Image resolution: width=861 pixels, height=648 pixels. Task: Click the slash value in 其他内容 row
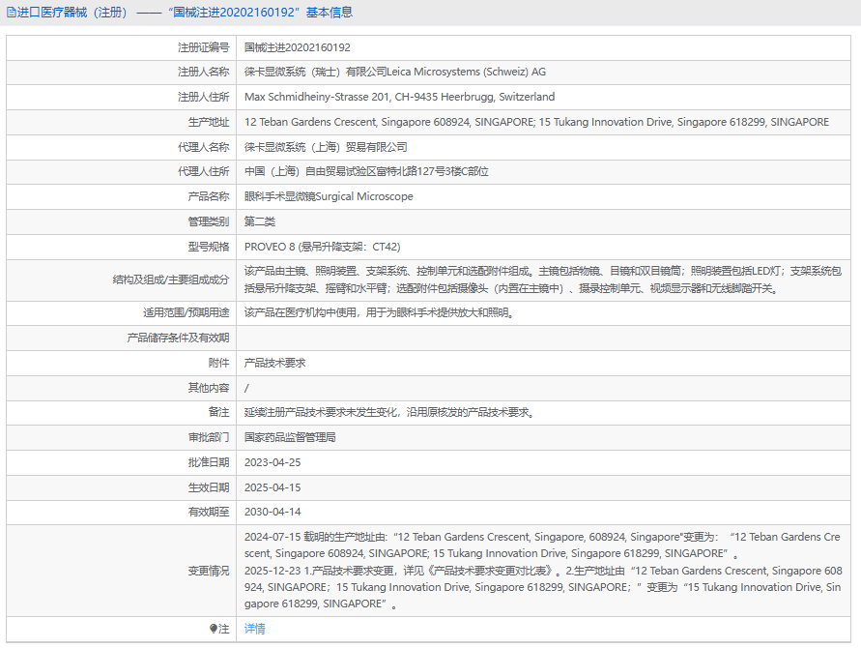click(246, 388)
